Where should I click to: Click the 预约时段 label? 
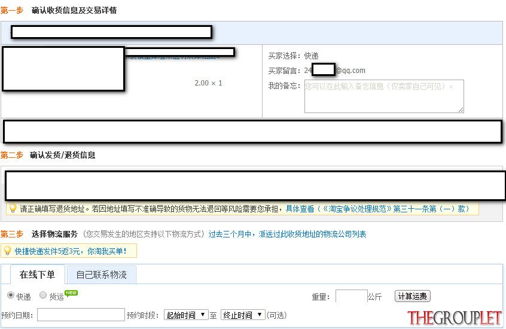click(x=142, y=315)
